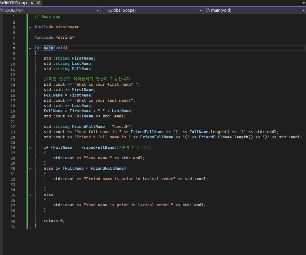Click 'FriendFullName.length()' on line 24

coord(226,137)
